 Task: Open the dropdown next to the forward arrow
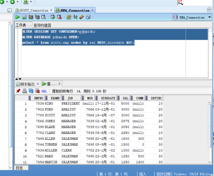(x=17, y=2)
